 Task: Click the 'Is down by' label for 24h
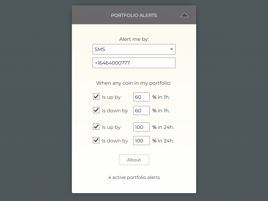(x=115, y=141)
